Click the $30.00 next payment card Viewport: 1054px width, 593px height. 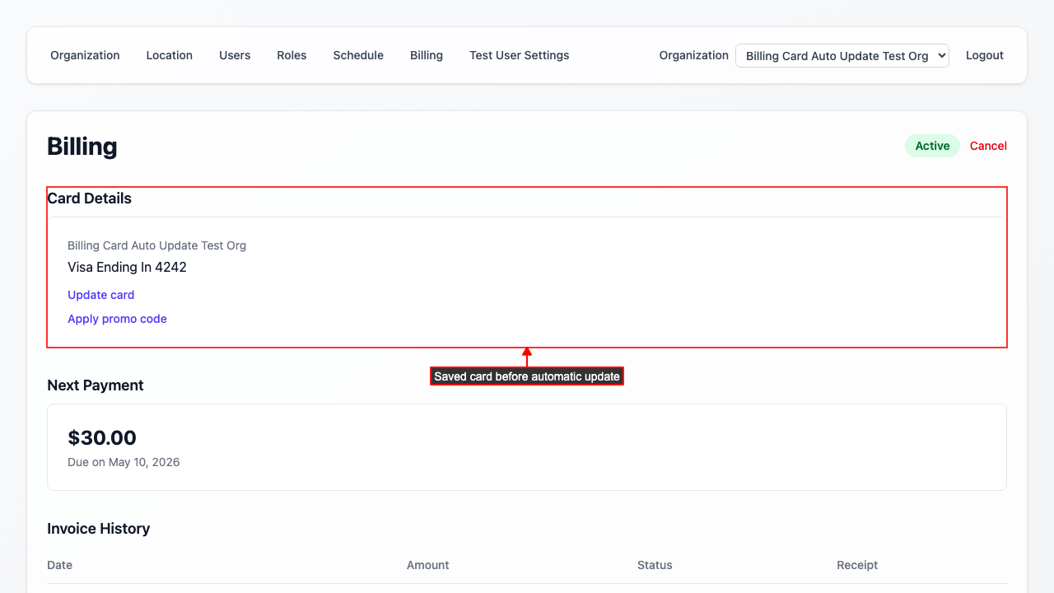coord(527,447)
